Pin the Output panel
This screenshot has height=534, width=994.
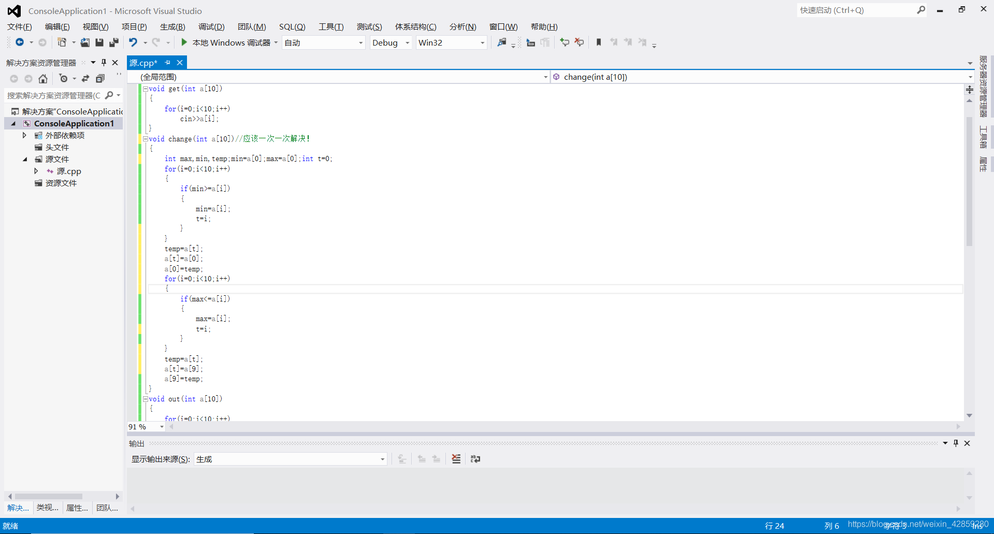[956, 443]
